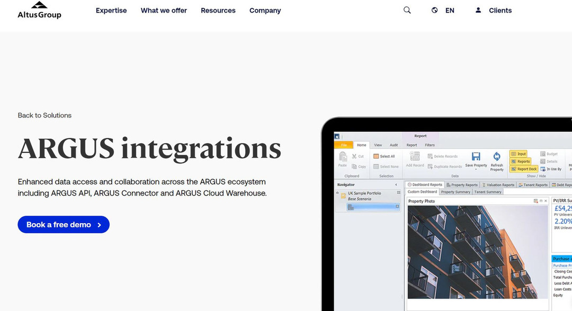Toggle the Budget panel button
Viewport: 572px width, 311px height.
[x=549, y=154]
